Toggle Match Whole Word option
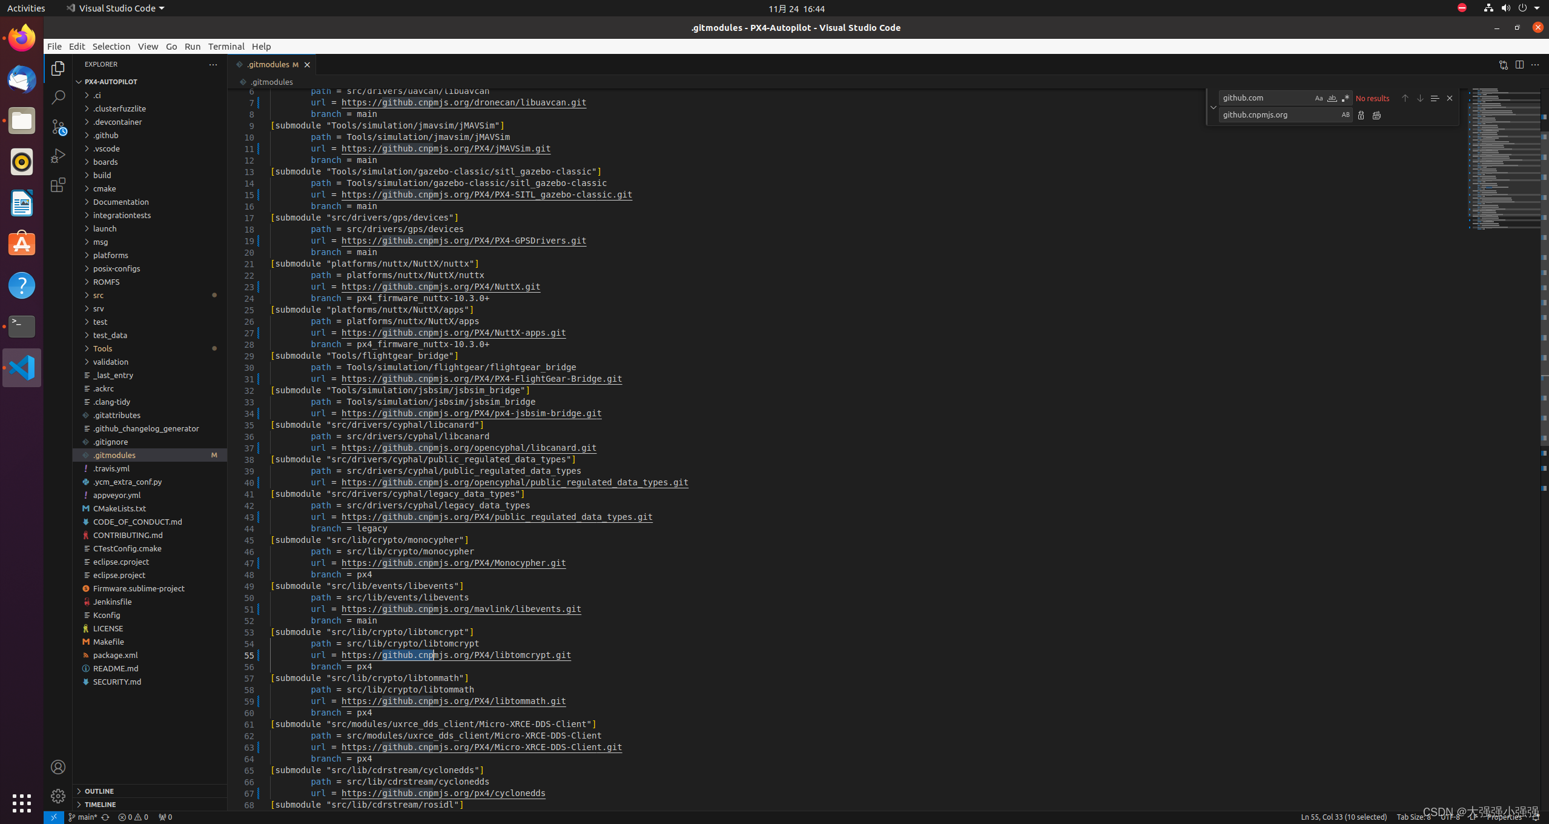 click(1332, 98)
